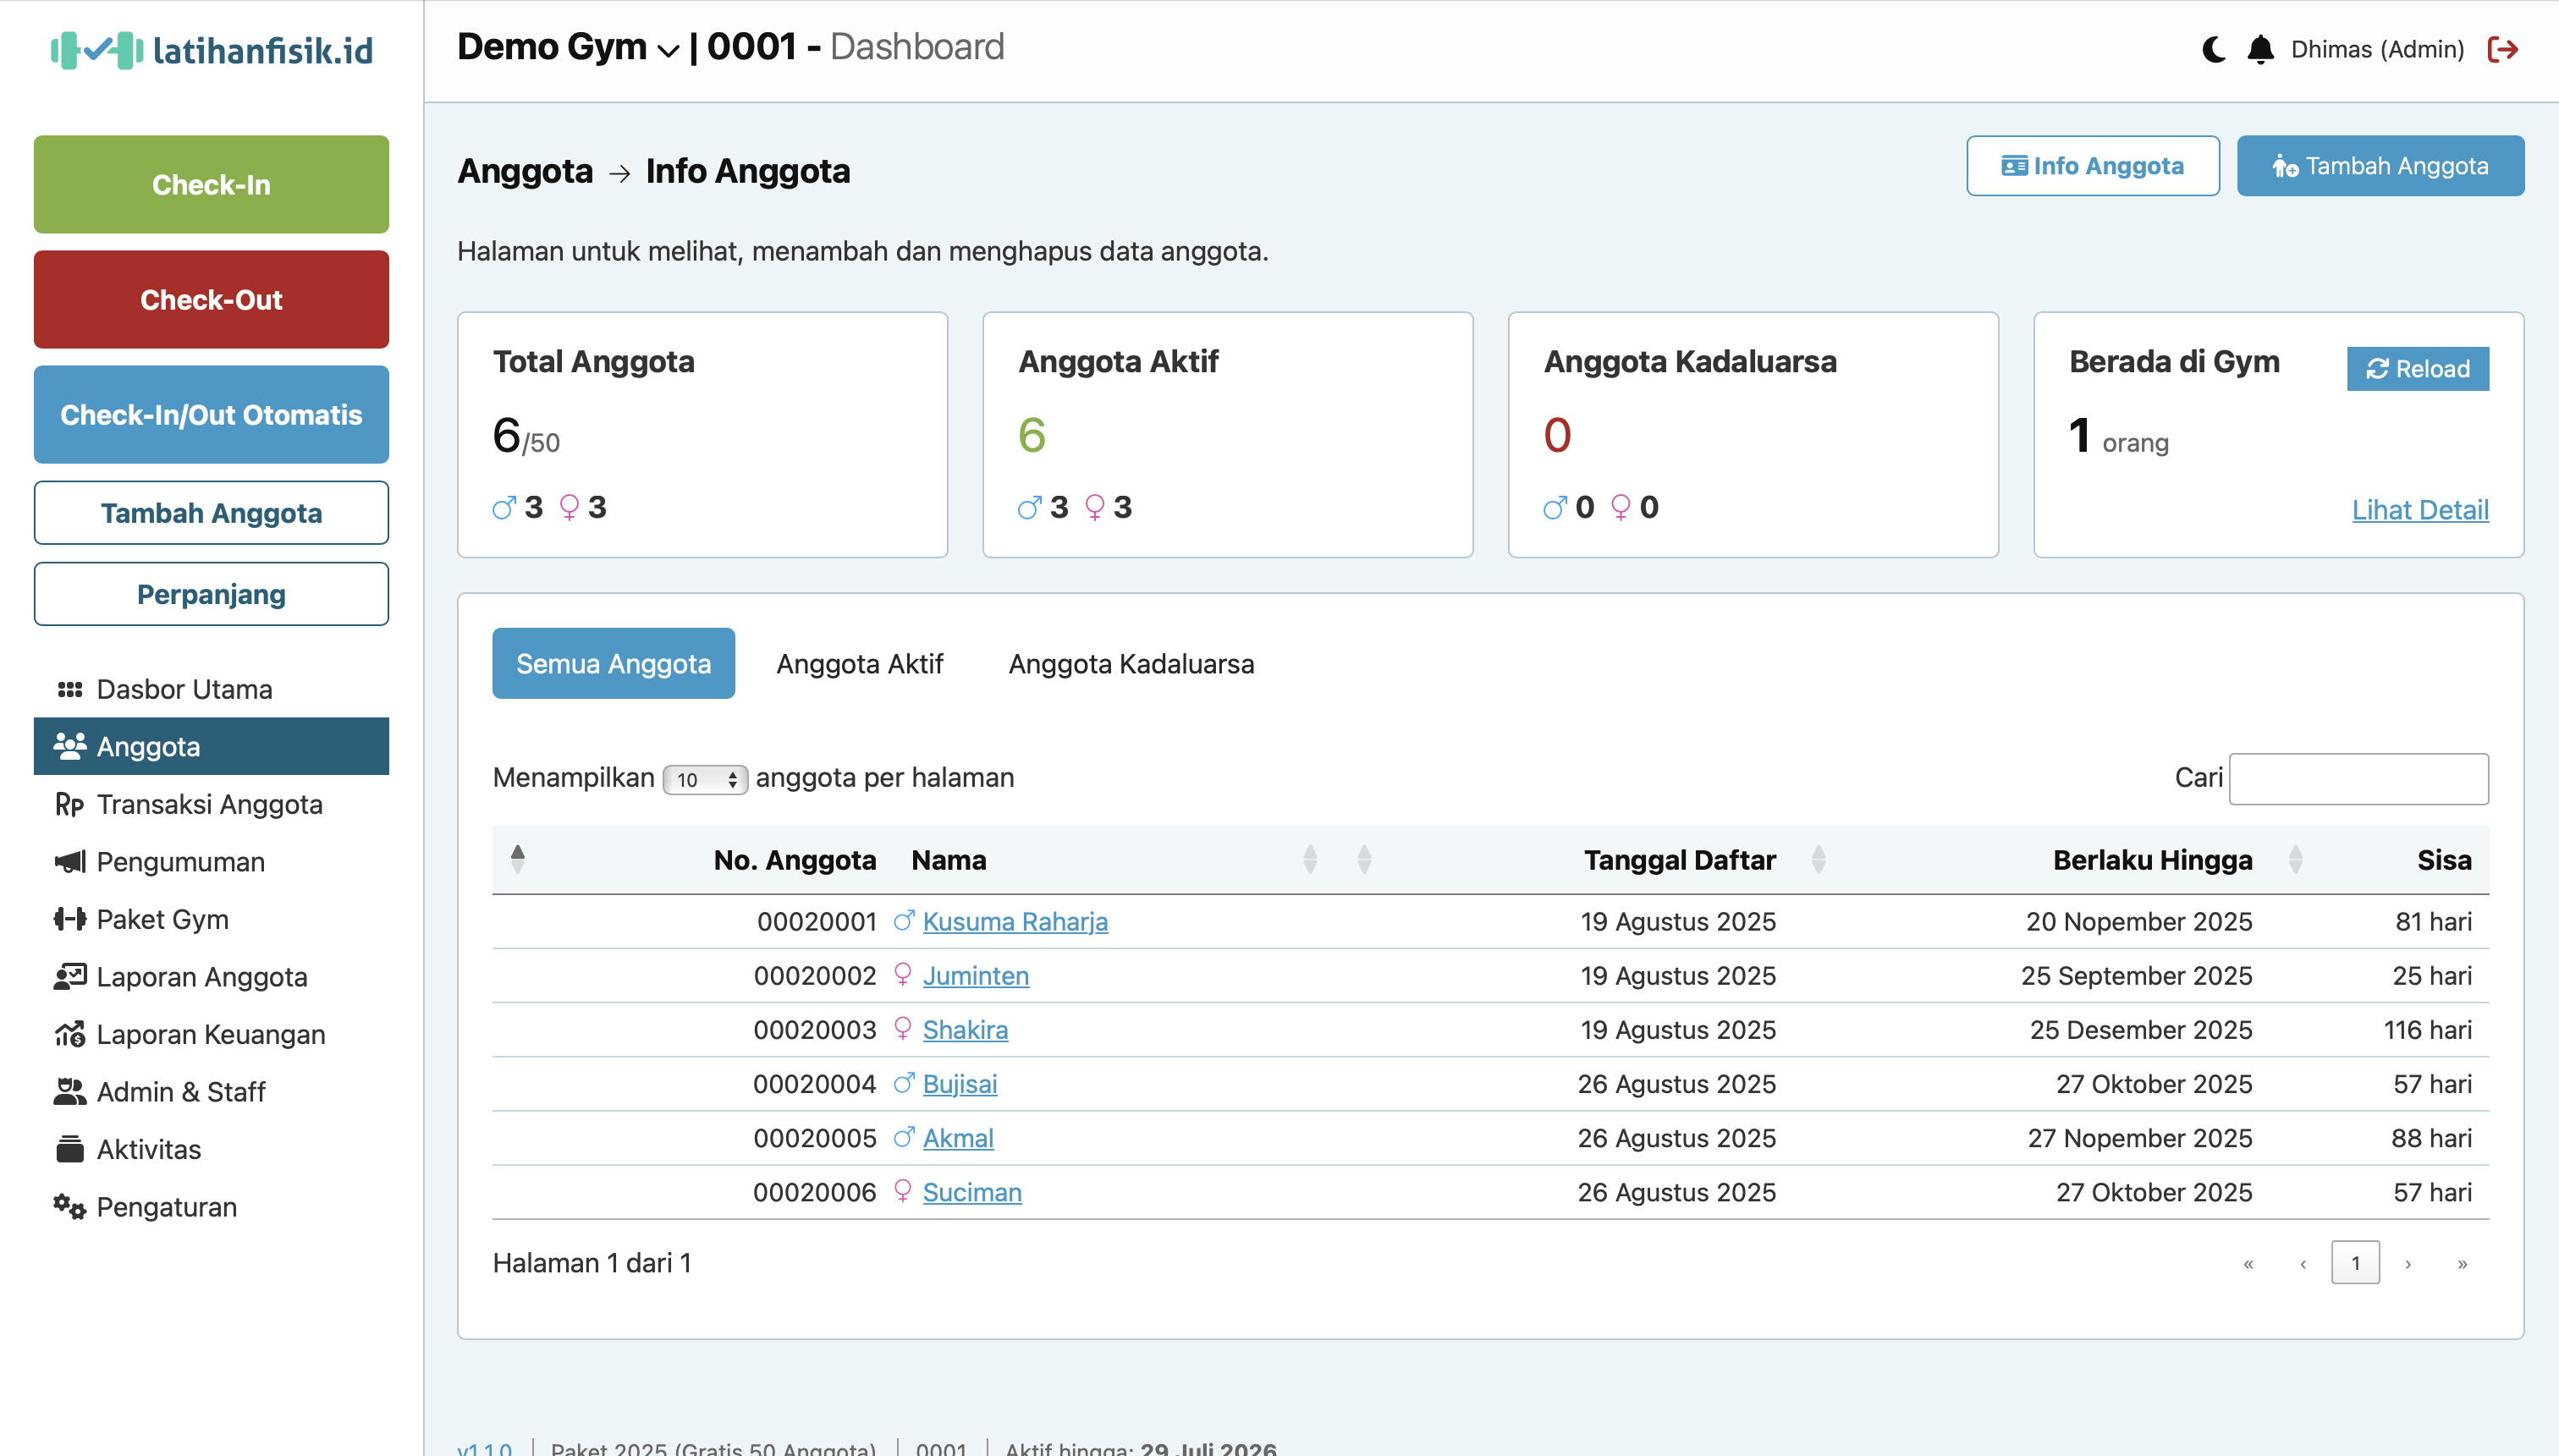This screenshot has height=1456, width=2559.
Task: Go to Dasbor Utama
Action: click(x=184, y=689)
